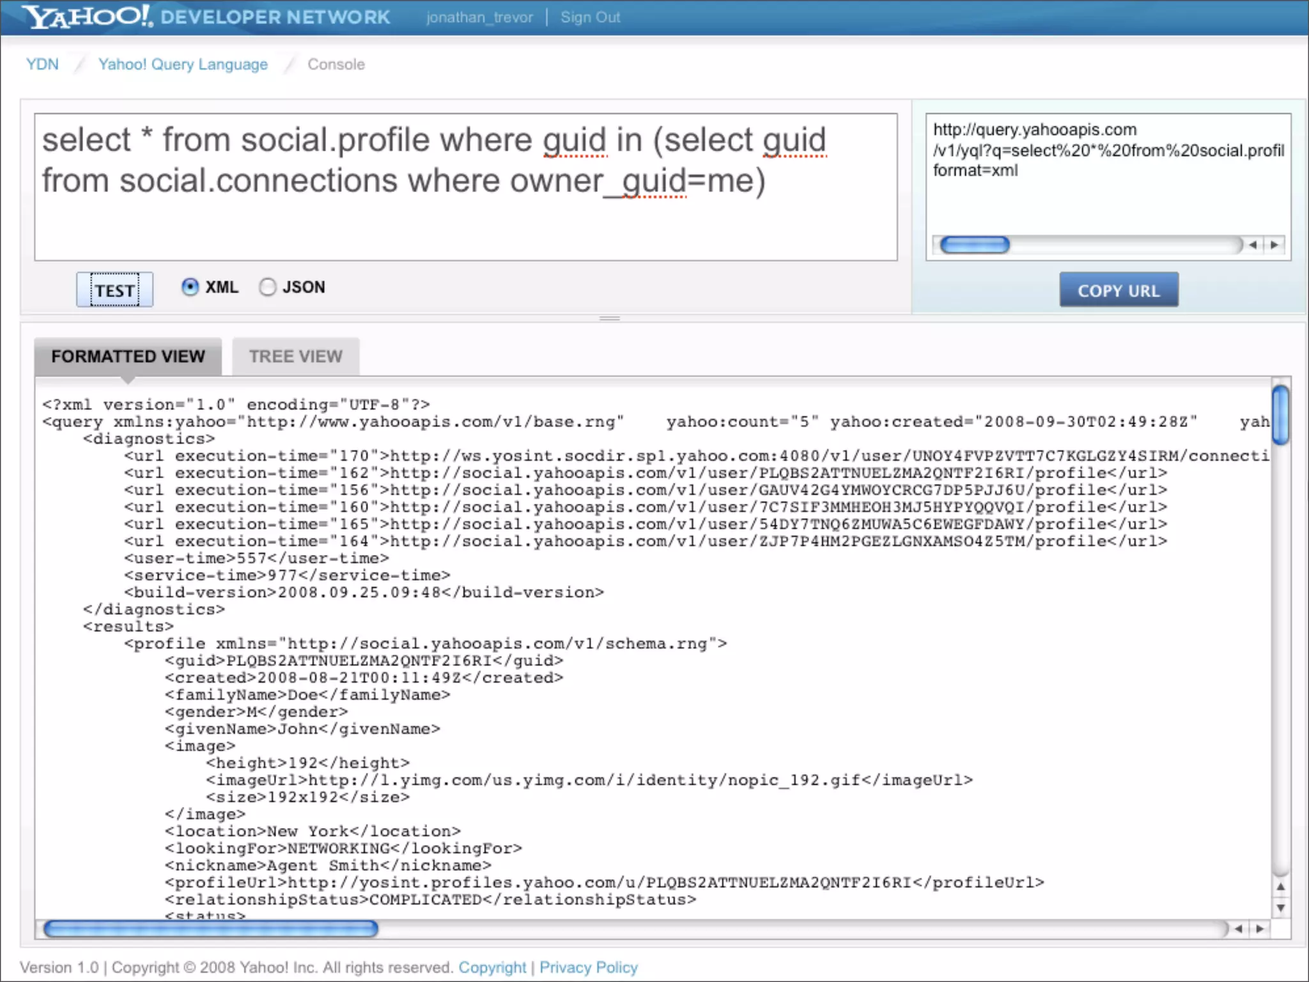This screenshot has width=1309, height=982.
Task: Click the guid PLQBS2ATTNUELZMA2QNTF2I6RI line
Action: 364,660
